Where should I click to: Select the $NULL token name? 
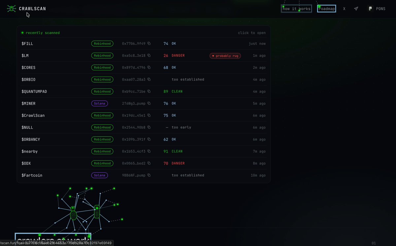(27, 127)
